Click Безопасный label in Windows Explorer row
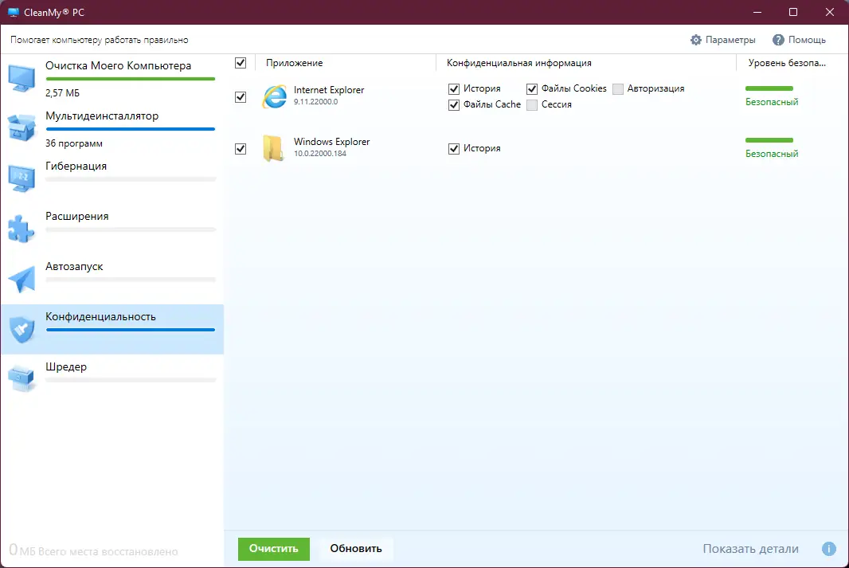Screen dimensions: 849x568 tap(772, 154)
